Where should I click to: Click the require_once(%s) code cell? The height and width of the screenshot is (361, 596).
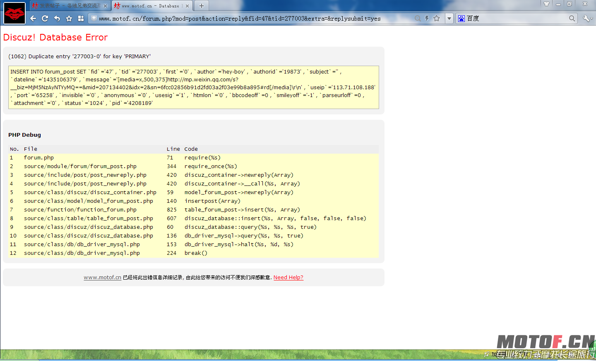(x=211, y=166)
